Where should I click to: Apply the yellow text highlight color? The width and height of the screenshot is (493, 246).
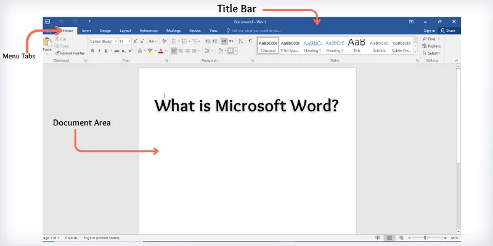[x=150, y=51]
